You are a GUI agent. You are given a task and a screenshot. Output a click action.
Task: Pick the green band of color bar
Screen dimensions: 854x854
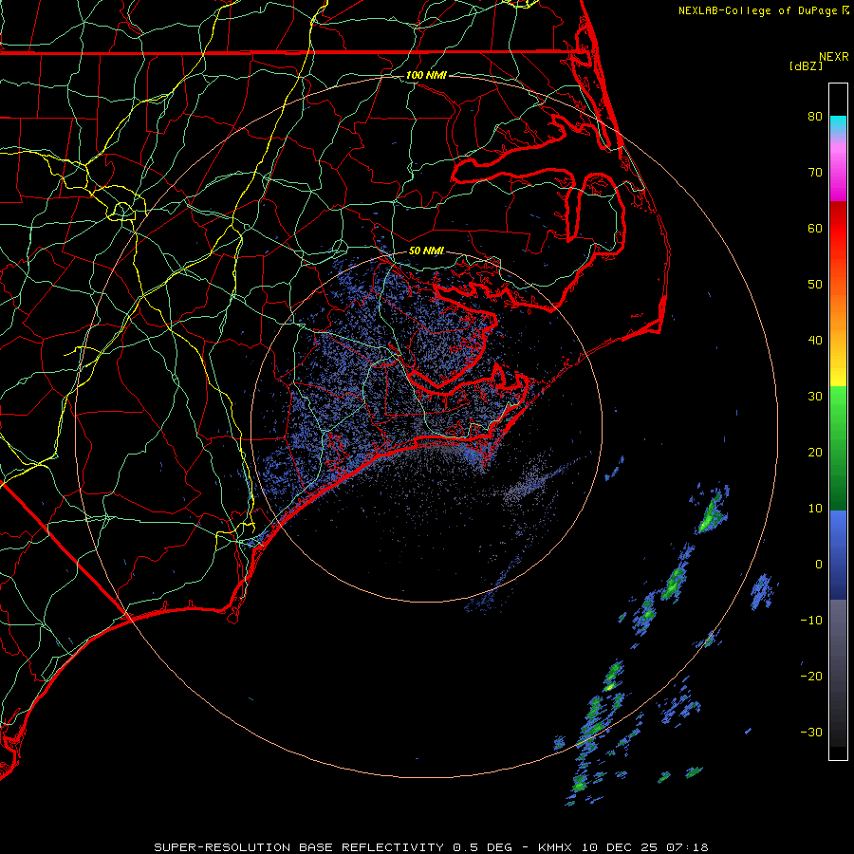coord(838,448)
